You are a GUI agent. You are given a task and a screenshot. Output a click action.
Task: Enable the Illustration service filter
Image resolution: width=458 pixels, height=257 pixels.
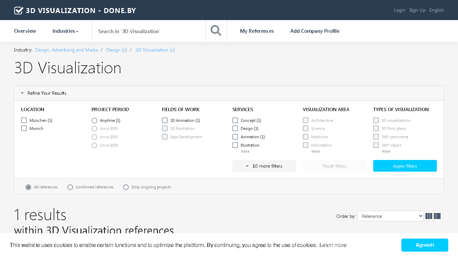click(x=235, y=145)
